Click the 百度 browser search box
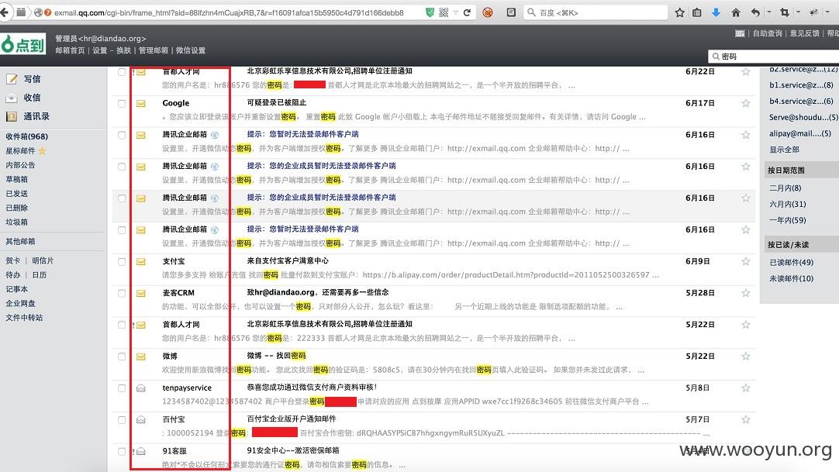The width and height of the screenshot is (839, 472). (595, 12)
